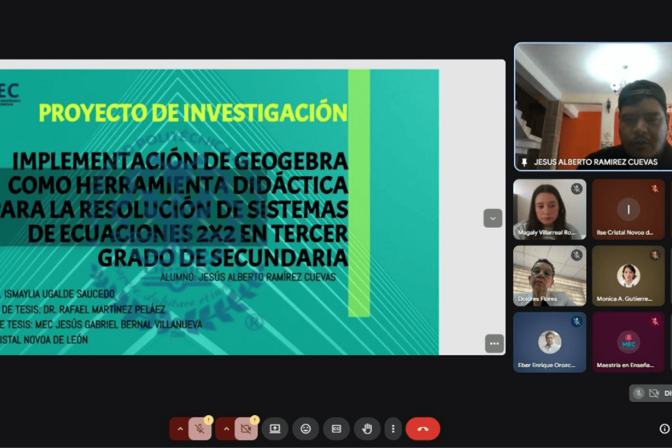Open meeting details with the info button

click(665, 428)
